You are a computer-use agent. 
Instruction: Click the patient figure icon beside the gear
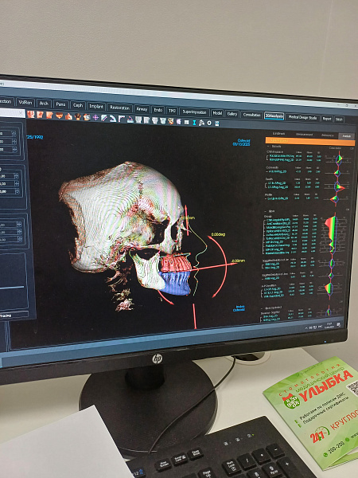[201, 123]
